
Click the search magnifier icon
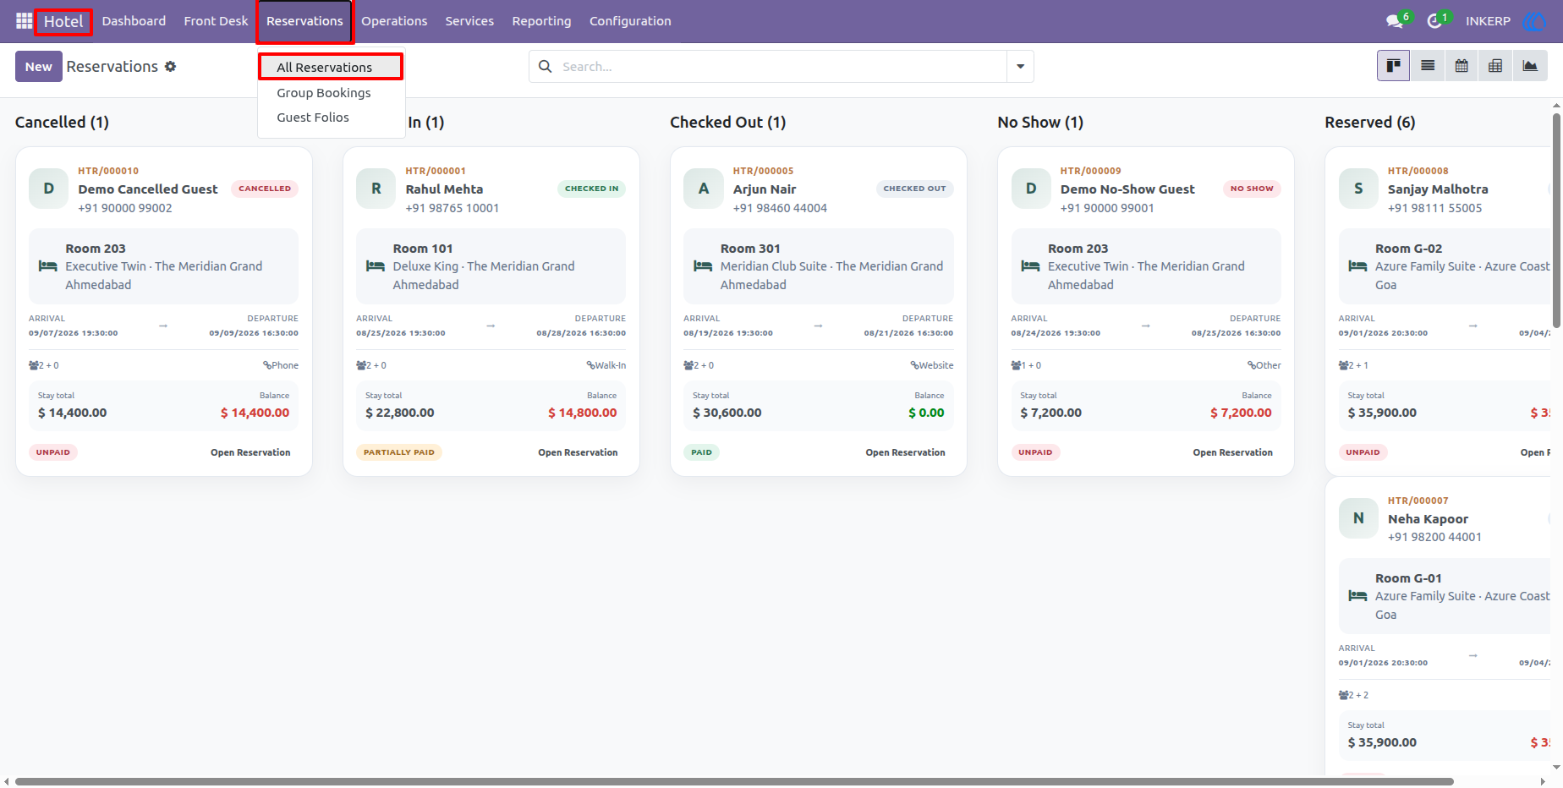[x=546, y=66]
